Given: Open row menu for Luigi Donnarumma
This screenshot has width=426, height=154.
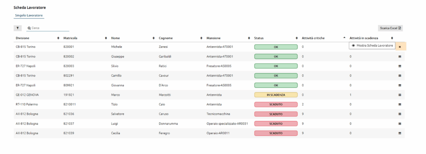Looking at the screenshot, I should click(400, 124).
